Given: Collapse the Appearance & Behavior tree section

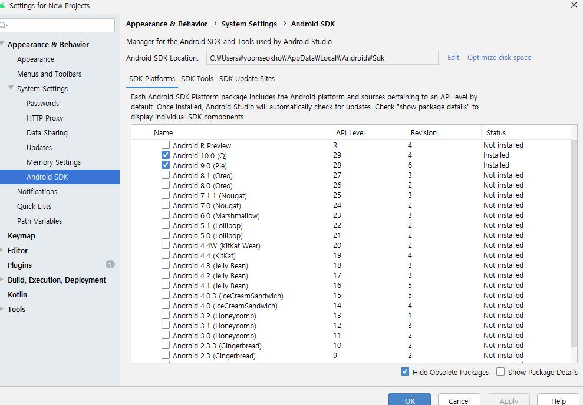Looking at the screenshot, I should (2, 44).
